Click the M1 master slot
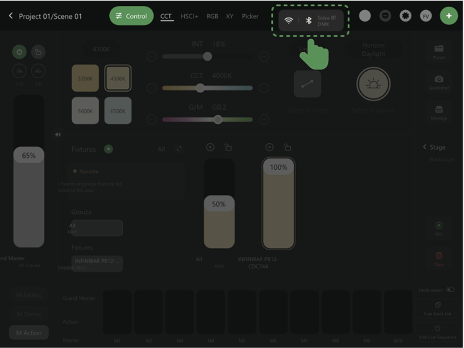This screenshot has width=464, height=348. [117, 312]
